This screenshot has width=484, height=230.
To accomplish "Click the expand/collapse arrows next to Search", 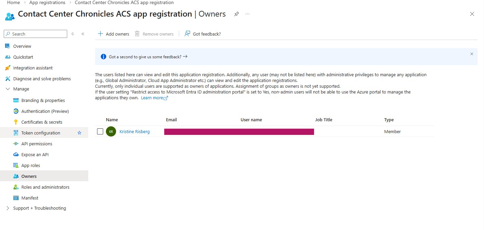I will coord(73,34).
